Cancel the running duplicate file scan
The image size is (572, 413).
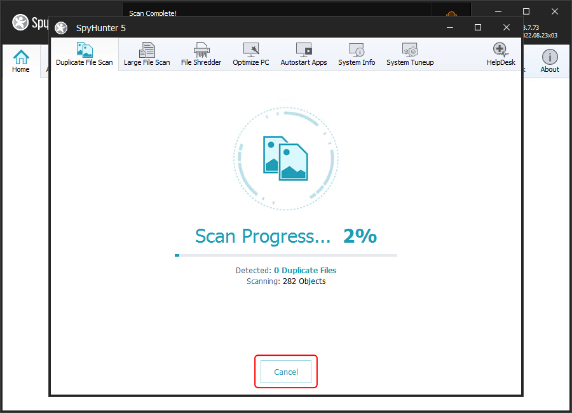pyautogui.click(x=286, y=372)
